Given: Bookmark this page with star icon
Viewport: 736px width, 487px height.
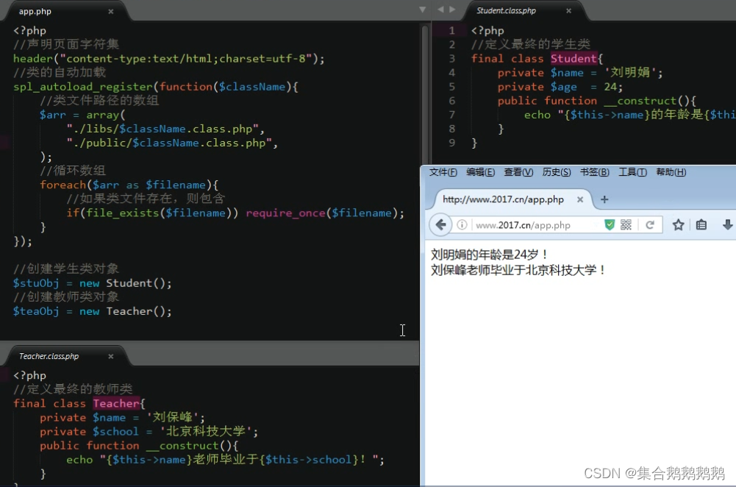Looking at the screenshot, I should point(678,225).
